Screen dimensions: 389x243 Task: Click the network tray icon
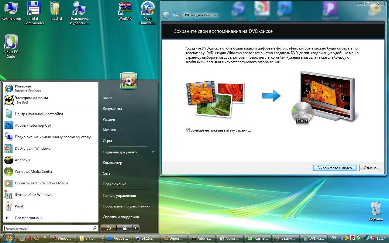click(x=367, y=238)
